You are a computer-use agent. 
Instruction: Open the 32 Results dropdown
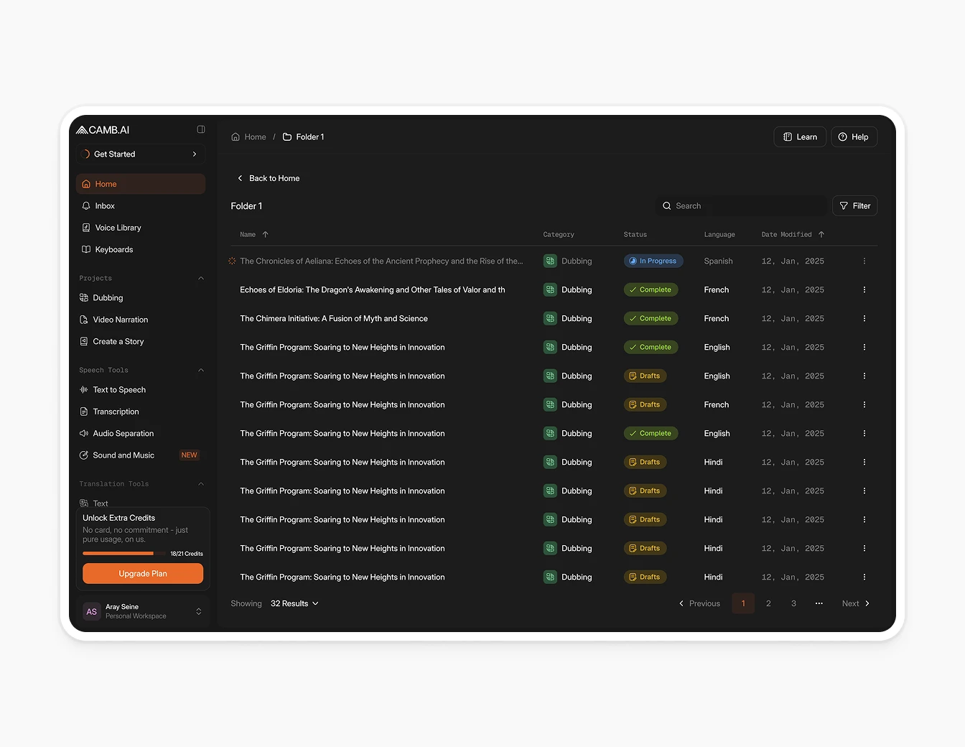(x=294, y=603)
